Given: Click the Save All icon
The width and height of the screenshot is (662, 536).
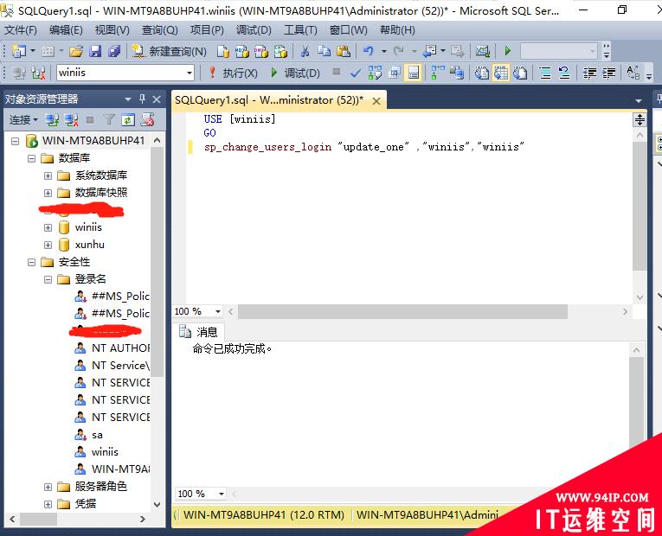Looking at the screenshot, I should (x=114, y=52).
